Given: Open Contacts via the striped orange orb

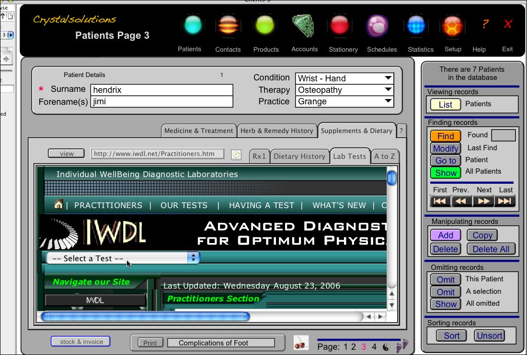Looking at the screenshot, I should 228,25.
